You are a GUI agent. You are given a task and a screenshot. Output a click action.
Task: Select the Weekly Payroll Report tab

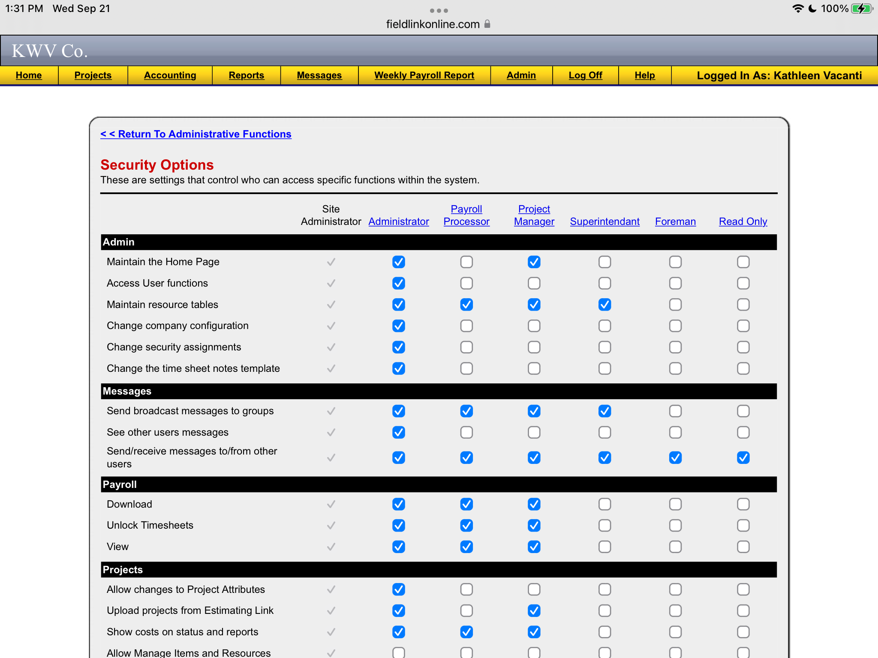pyautogui.click(x=424, y=75)
